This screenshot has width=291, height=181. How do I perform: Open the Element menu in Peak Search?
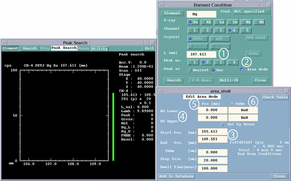pos(10,48)
